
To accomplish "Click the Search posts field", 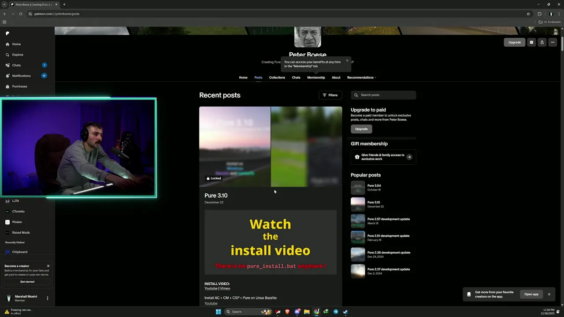I will coord(383,95).
